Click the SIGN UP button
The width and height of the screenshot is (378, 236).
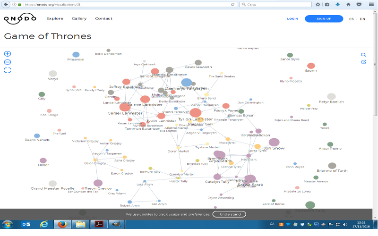click(x=324, y=19)
